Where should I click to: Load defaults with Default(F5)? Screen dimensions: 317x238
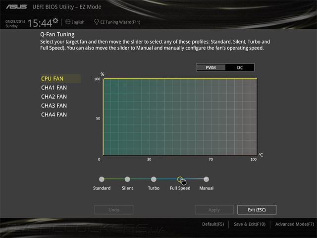[213, 224]
